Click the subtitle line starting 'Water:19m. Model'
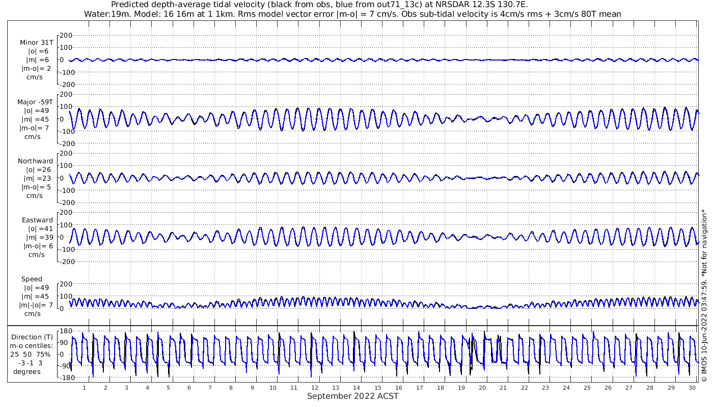The height and width of the screenshot is (407, 713). [352, 14]
